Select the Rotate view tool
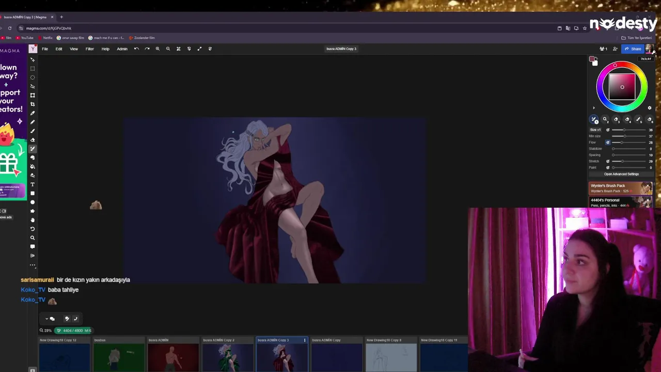The image size is (661, 372). [x=33, y=229]
